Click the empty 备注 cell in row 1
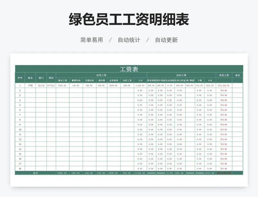This screenshot has height=197, width=258. (238, 85)
